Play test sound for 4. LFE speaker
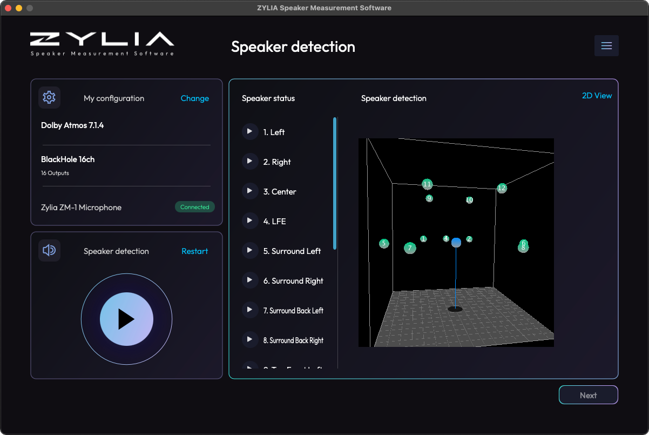Viewport: 649px width, 435px height. click(250, 220)
